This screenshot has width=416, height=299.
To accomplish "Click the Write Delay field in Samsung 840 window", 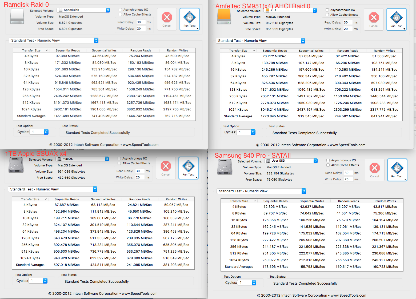I will tap(348, 179).
